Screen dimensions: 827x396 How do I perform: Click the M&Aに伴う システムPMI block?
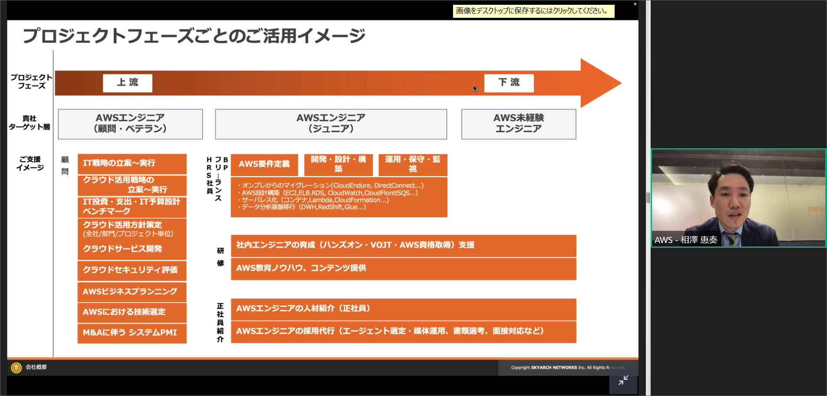tap(132, 333)
